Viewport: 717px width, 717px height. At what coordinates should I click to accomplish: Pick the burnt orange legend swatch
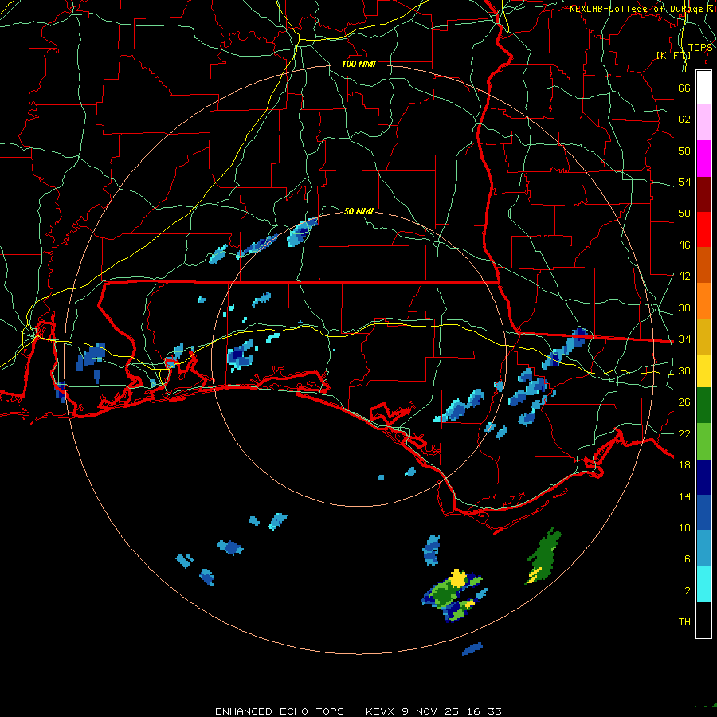pos(703,264)
